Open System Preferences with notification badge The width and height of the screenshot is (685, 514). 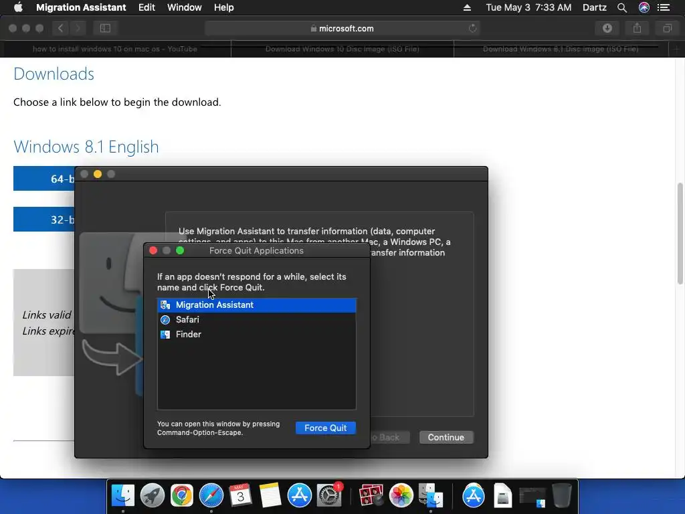pos(329,495)
